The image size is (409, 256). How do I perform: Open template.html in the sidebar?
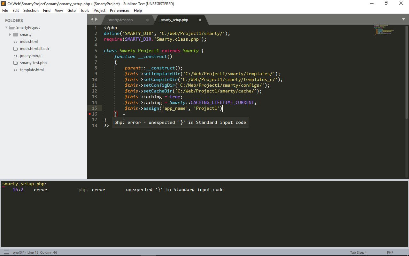[x=32, y=70]
